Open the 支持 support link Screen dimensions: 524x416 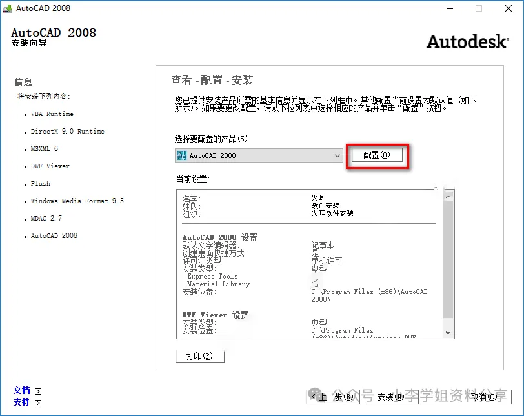22,402
